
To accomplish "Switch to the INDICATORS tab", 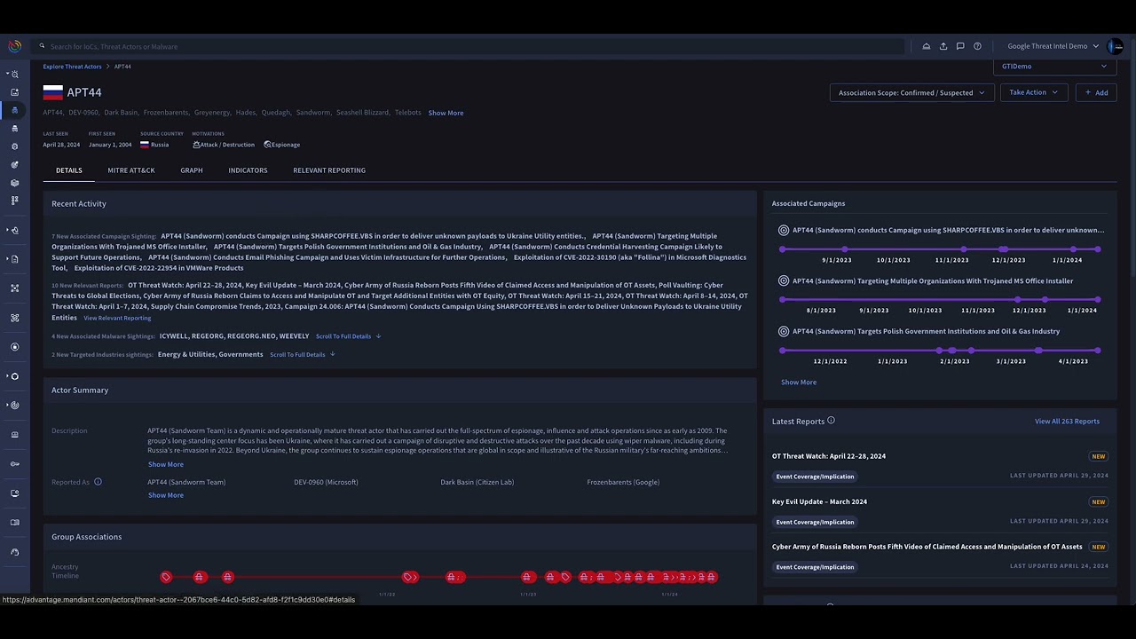I will [248, 170].
